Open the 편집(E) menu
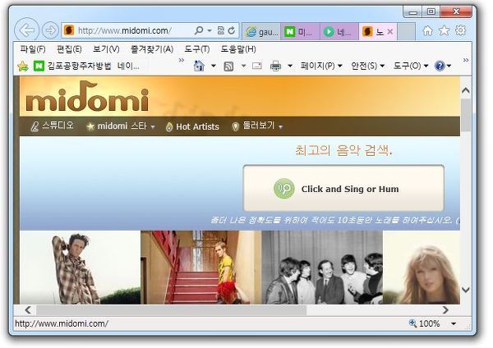The width and height of the screenshot is (493, 348). pos(69,49)
